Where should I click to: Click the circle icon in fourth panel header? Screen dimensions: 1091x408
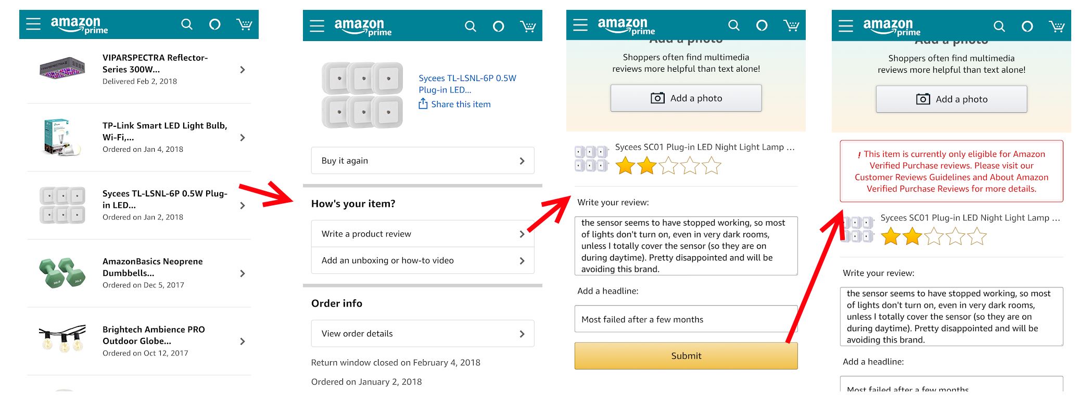[1027, 26]
